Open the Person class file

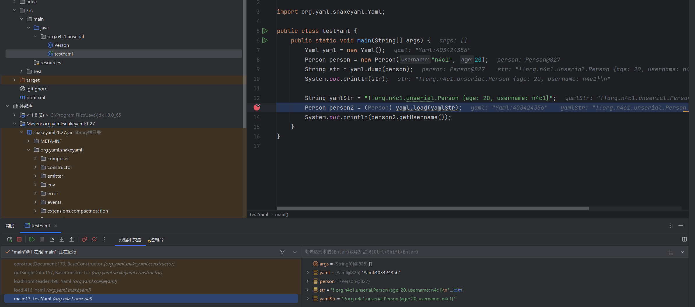[61, 45]
